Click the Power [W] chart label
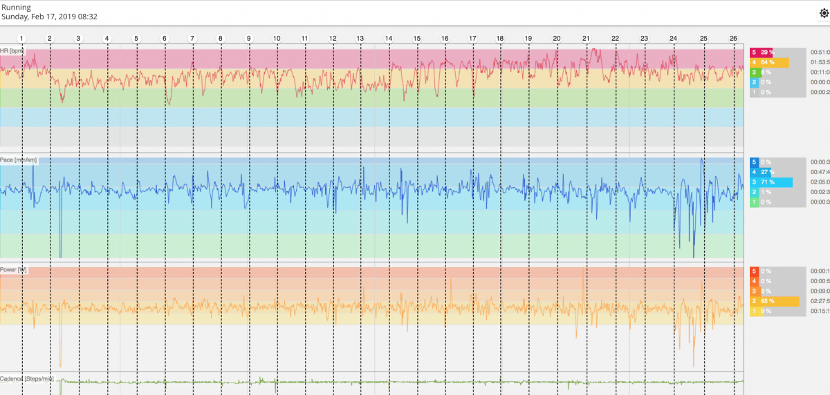 tap(14, 270)
